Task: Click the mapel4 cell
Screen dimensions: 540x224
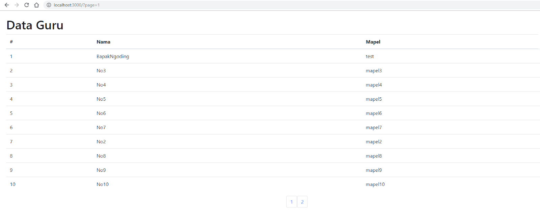Action: [374, 85]
